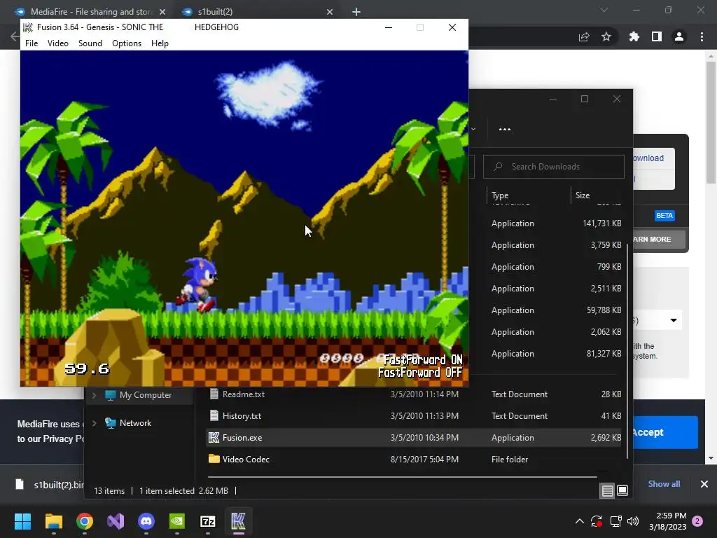
Task: Bookmark page with the star icon
Action: 606,36
